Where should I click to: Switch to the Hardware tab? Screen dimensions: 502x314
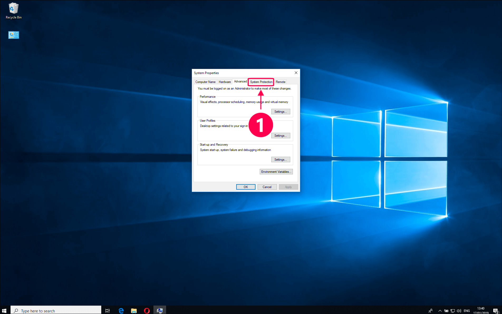tap(225, 82)
